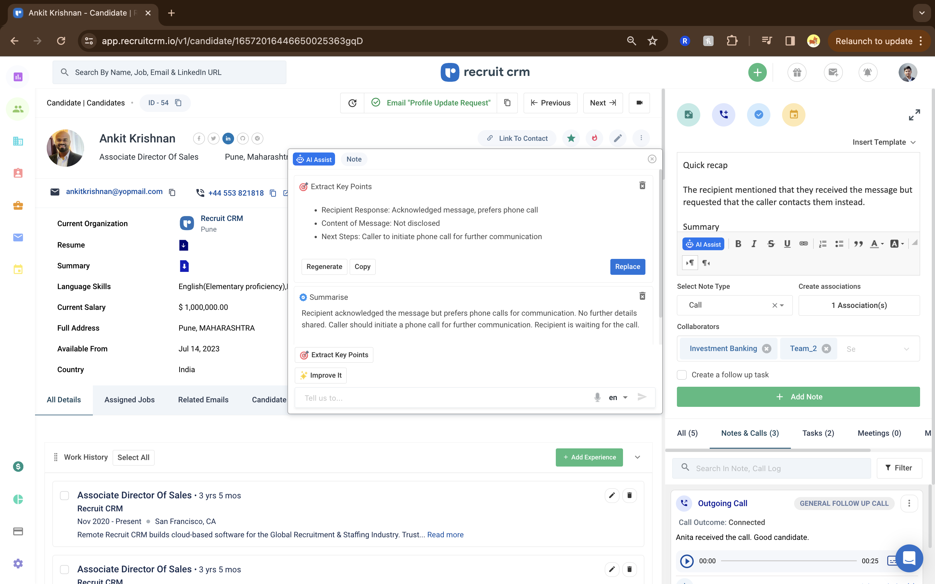Expand the Select Note Type dropdown showing Call
Viewport: 935px width, 584px height.
pyautogui.click(x=782, y=305)
